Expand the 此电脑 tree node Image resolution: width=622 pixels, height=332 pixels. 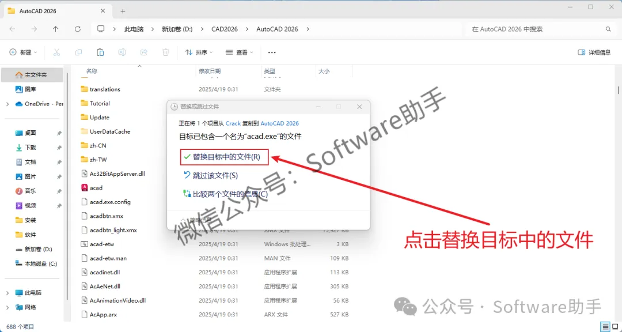point(7,293)
